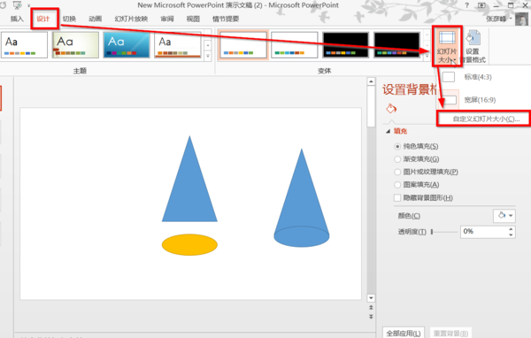Click the slide editor scroll up arrow
The height and width of the screenshot is (338, 531).
tap(371, 81)
